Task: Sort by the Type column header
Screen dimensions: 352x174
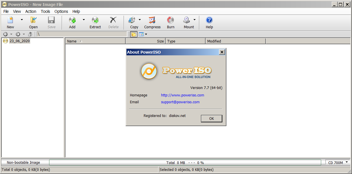Action: click(x=186, y=41)
